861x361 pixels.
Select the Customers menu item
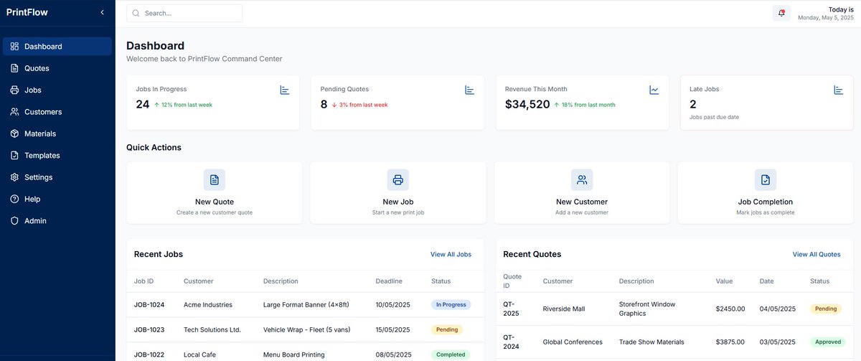(57, 112)
